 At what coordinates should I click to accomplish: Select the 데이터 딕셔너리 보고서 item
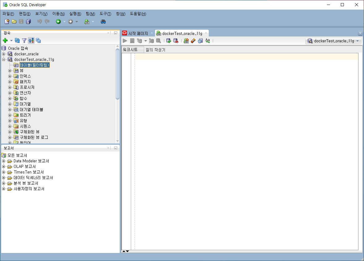[x=33, y=178]
